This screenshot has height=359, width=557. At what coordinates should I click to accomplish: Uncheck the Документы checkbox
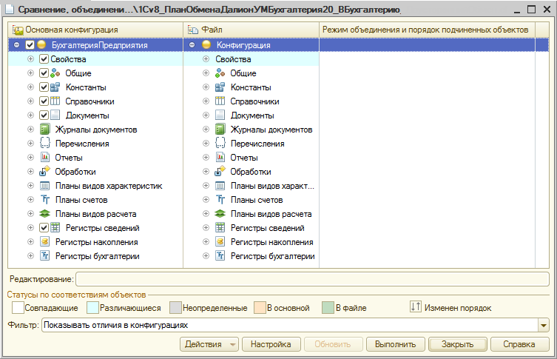(44, 115)
